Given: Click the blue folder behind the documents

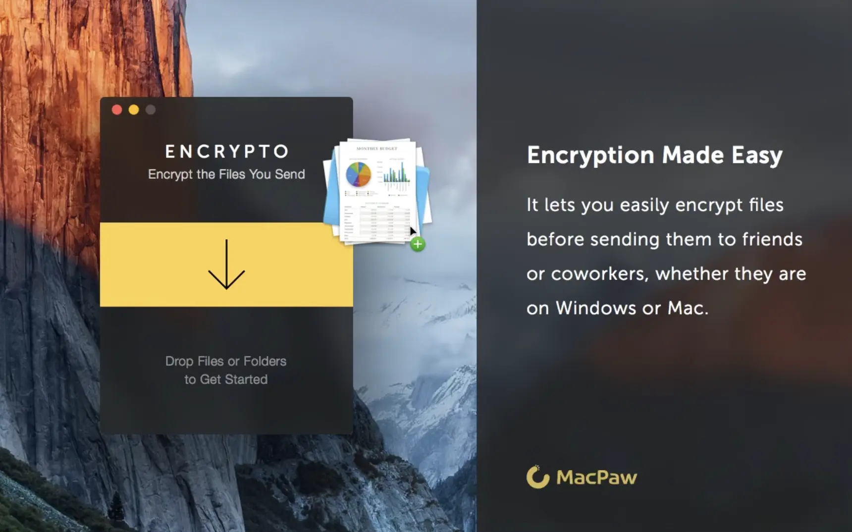Looking at the screenshot, I should (x=425, y=196).
